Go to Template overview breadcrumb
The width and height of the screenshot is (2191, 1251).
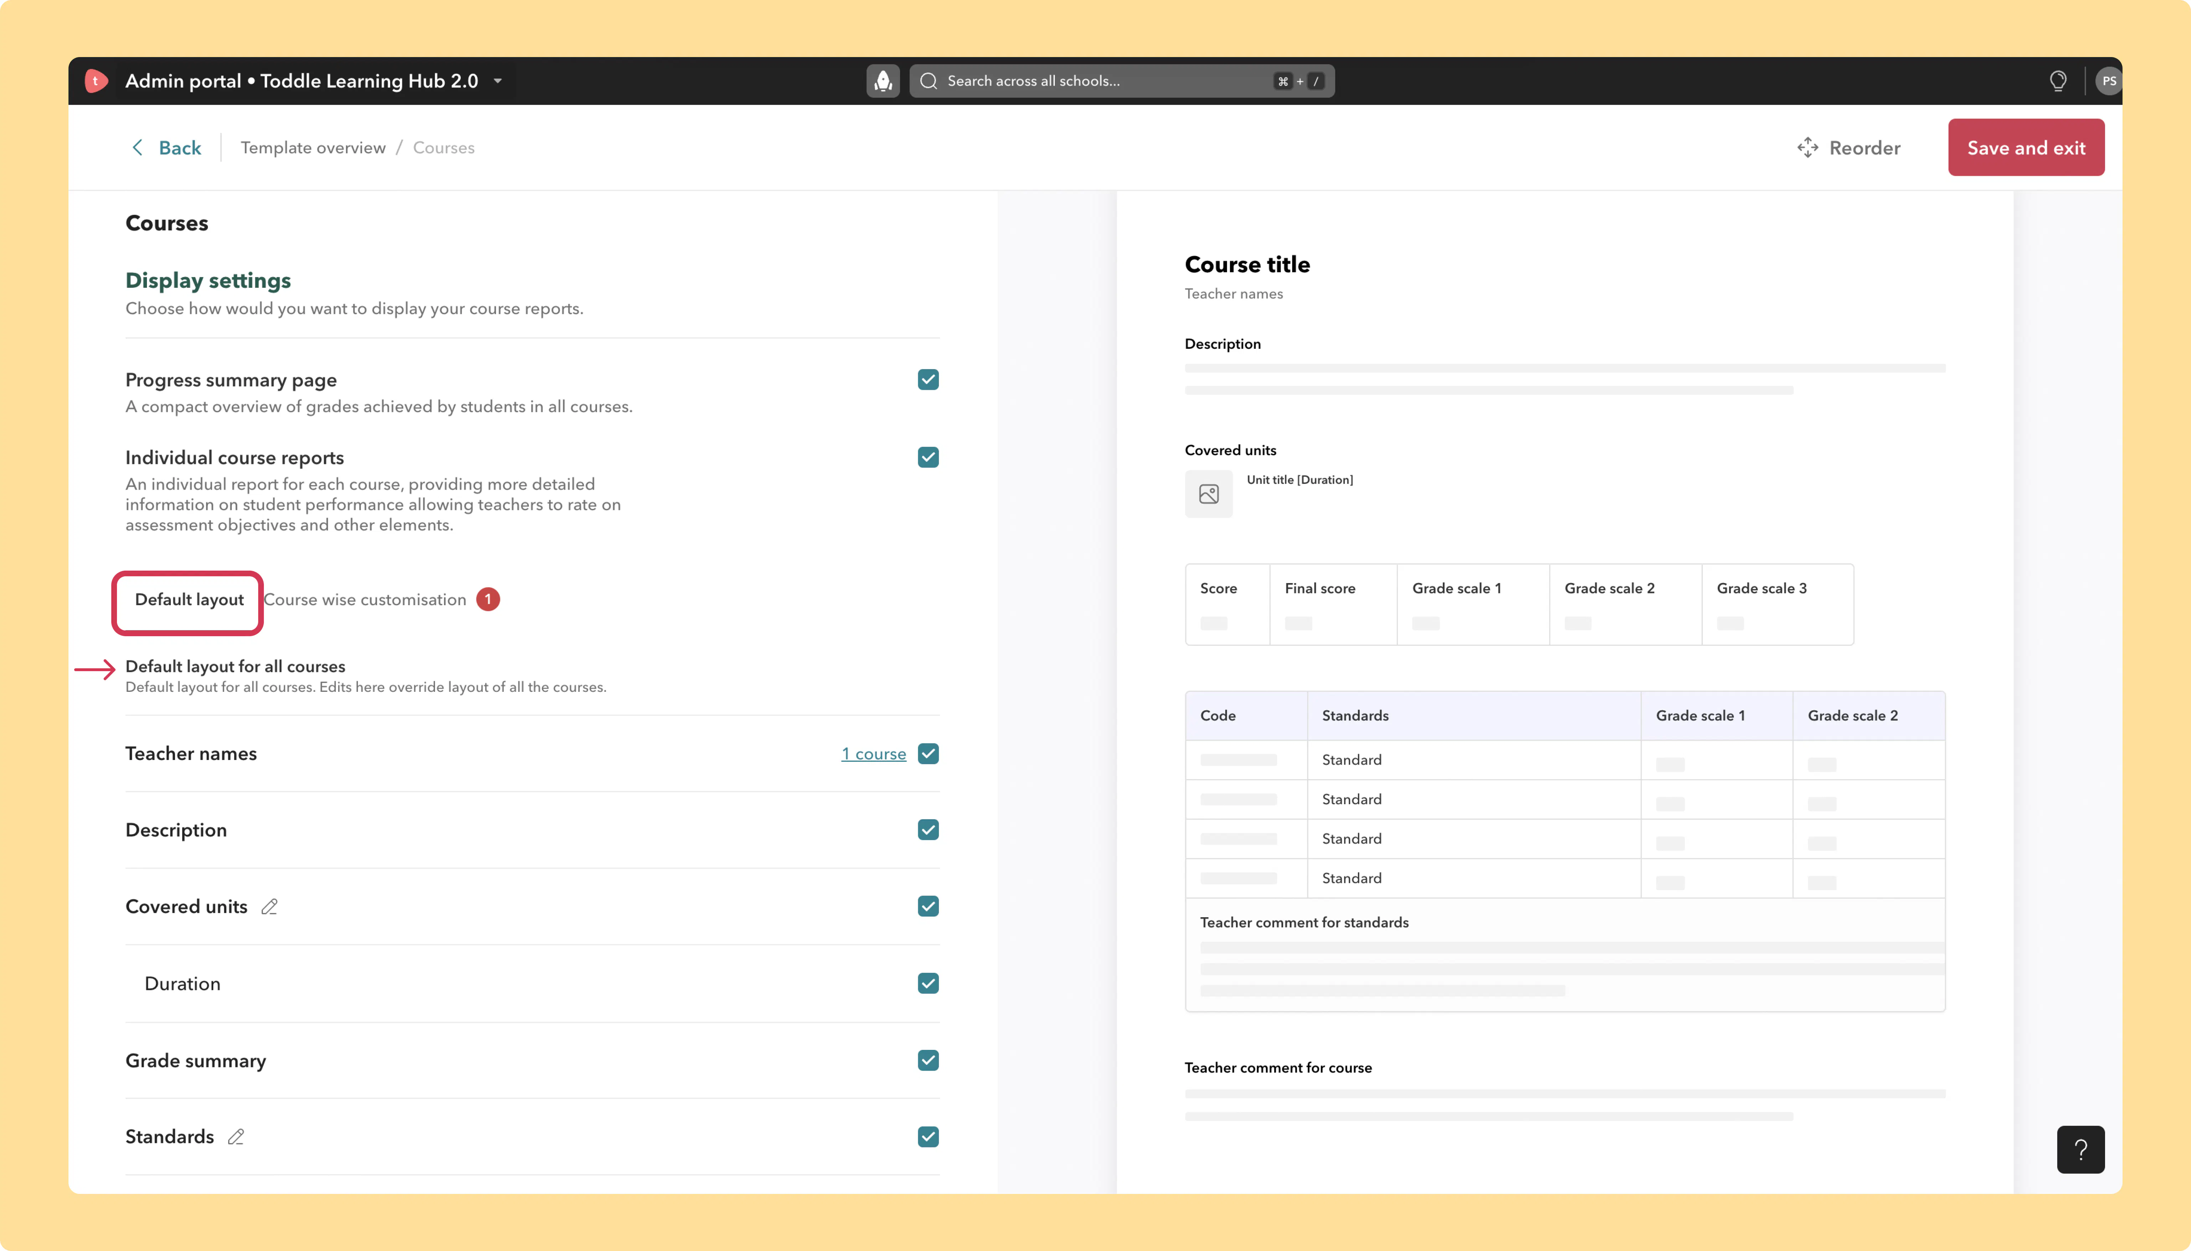pyautogui.click(x=313, y=148)
